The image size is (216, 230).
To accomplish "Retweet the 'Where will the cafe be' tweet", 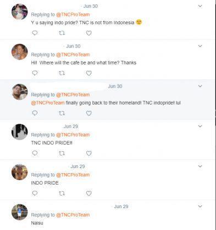I will click(62, 73).
